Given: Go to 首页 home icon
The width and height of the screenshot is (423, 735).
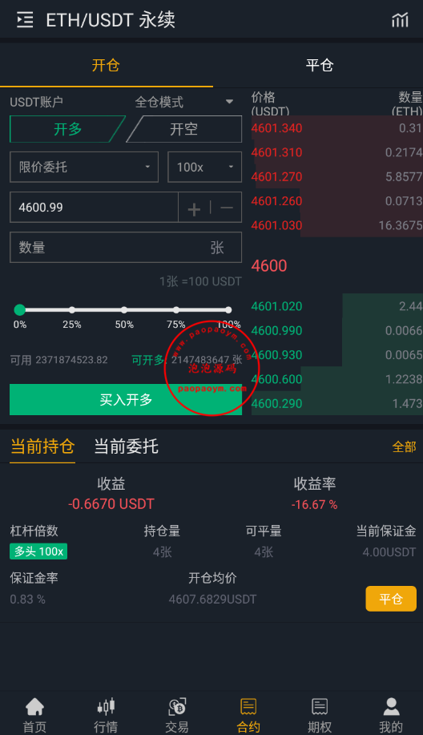Looking at the screenshot, I should (34, 706).
